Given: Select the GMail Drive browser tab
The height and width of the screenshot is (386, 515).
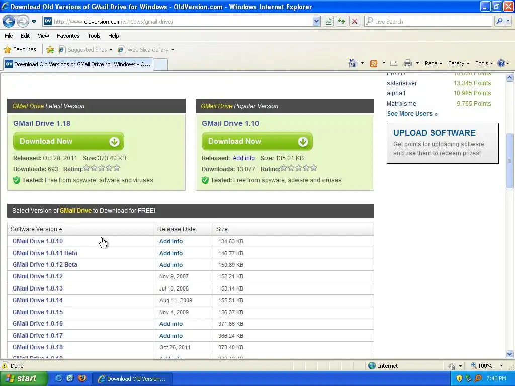Looking at the screenshot, I should coord(78,64).
